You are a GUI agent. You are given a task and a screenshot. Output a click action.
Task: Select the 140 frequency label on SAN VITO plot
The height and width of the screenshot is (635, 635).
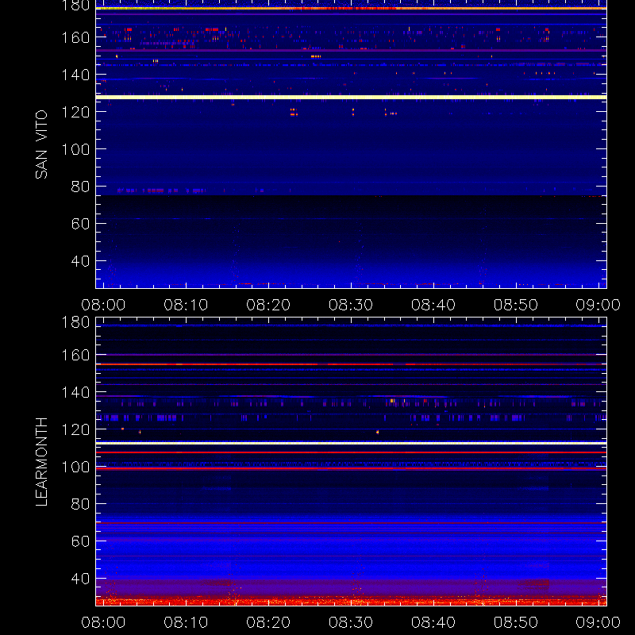(x=75, y=75)
